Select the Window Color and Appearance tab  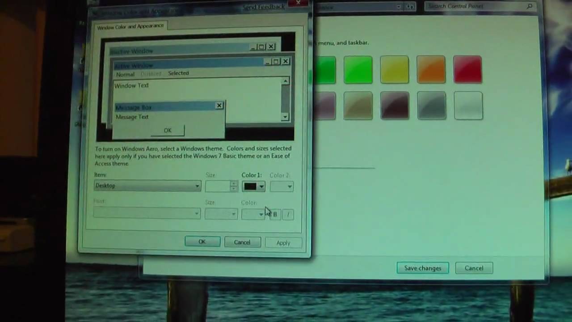tap(130, 26)
